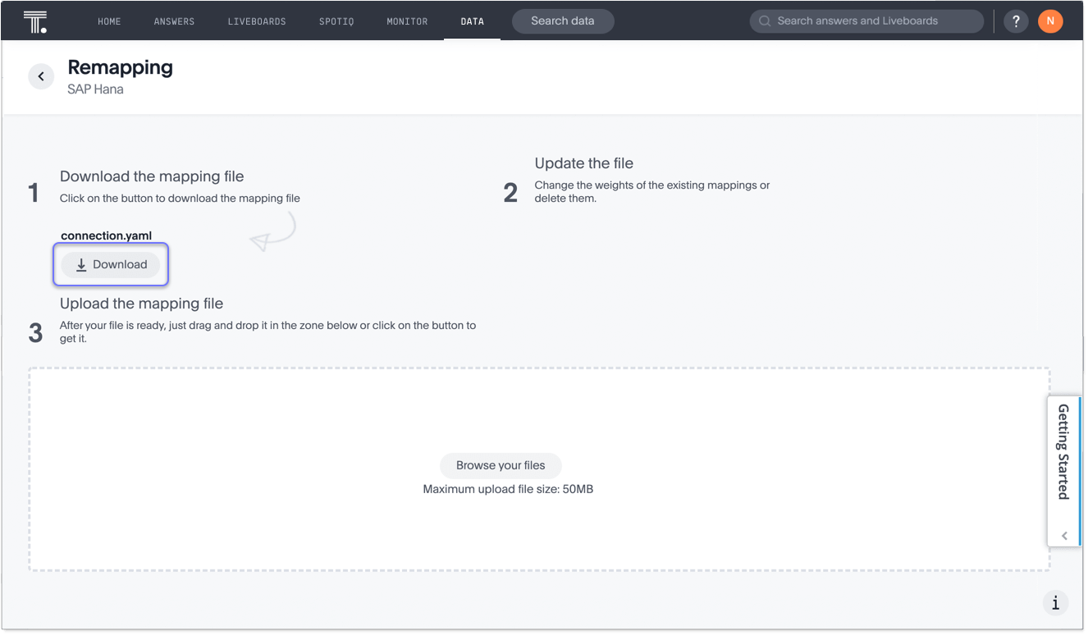Open the back navigation chevron on page header
Viewport: 1088px width, 640px height.
click(41, 75)
